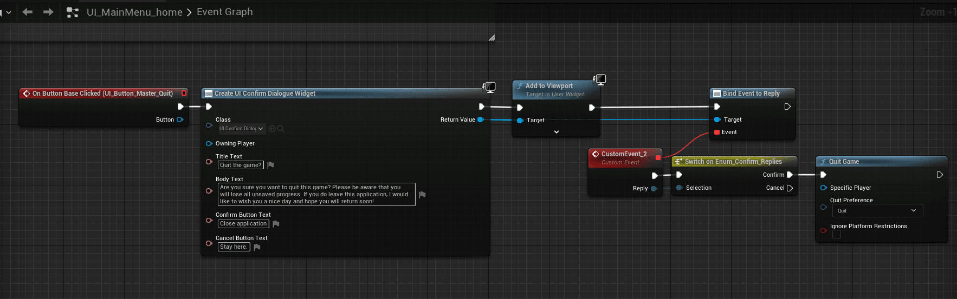957x299 pixels.
Task: Click the Body Text input pin
Action: (x=209, y=191)
